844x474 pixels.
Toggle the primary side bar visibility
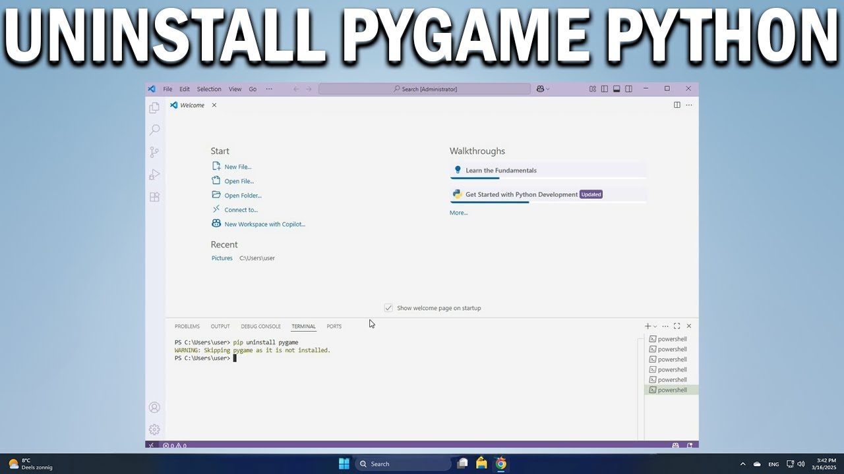605,89
